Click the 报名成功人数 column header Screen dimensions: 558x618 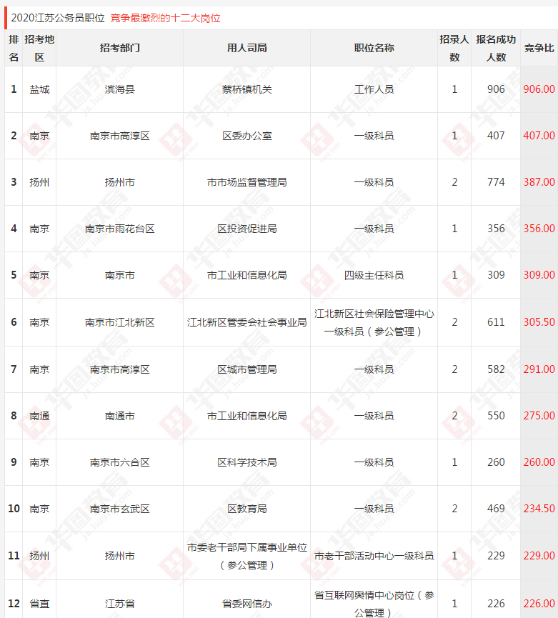point(496,48)
